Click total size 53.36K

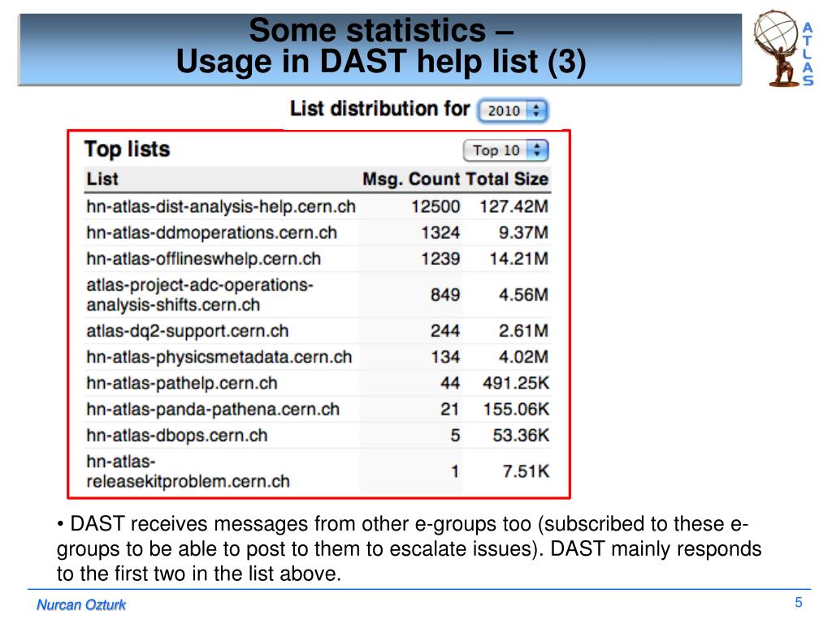click(x=521, y=435)
